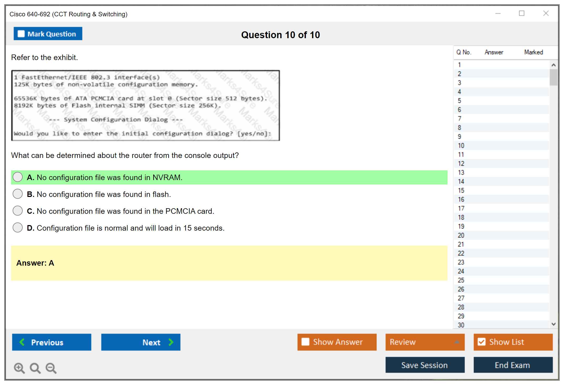The width and height of the screenshot is (566, 387).
Task: Uncheck the Show List checkbox
Action: point(481,342)
